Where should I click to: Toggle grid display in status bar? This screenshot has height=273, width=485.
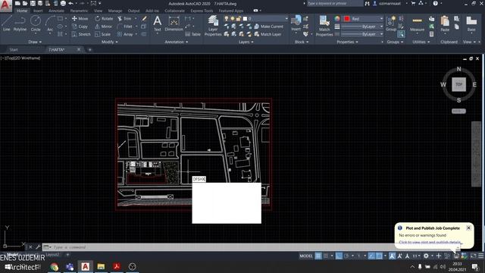point(318,256)
